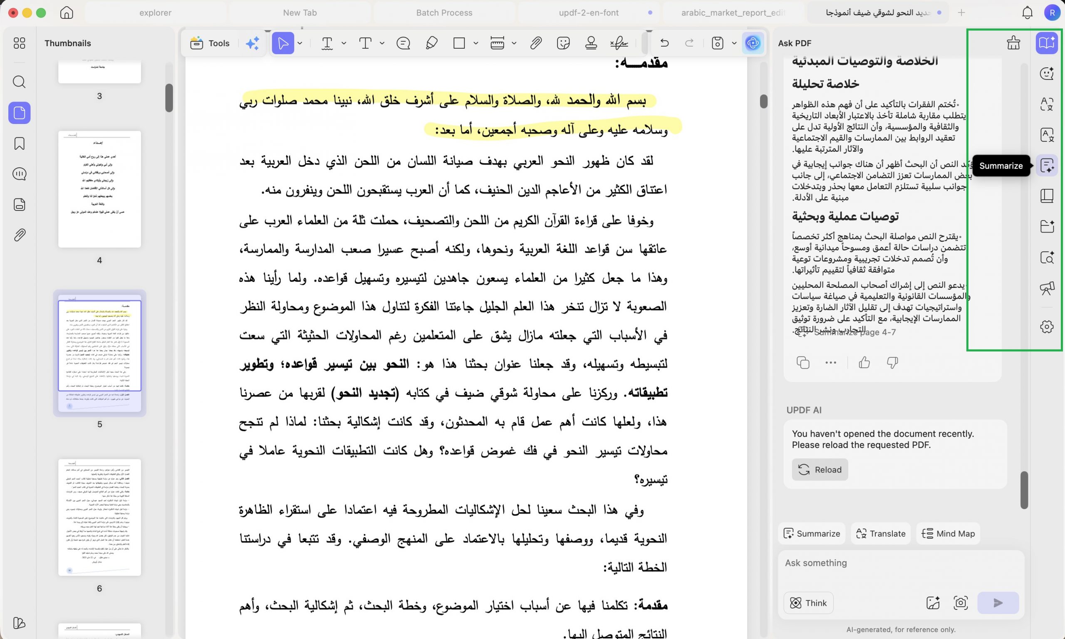
Task: Open the Attachments paperclip in left sidebar
Action: (20, 235)
